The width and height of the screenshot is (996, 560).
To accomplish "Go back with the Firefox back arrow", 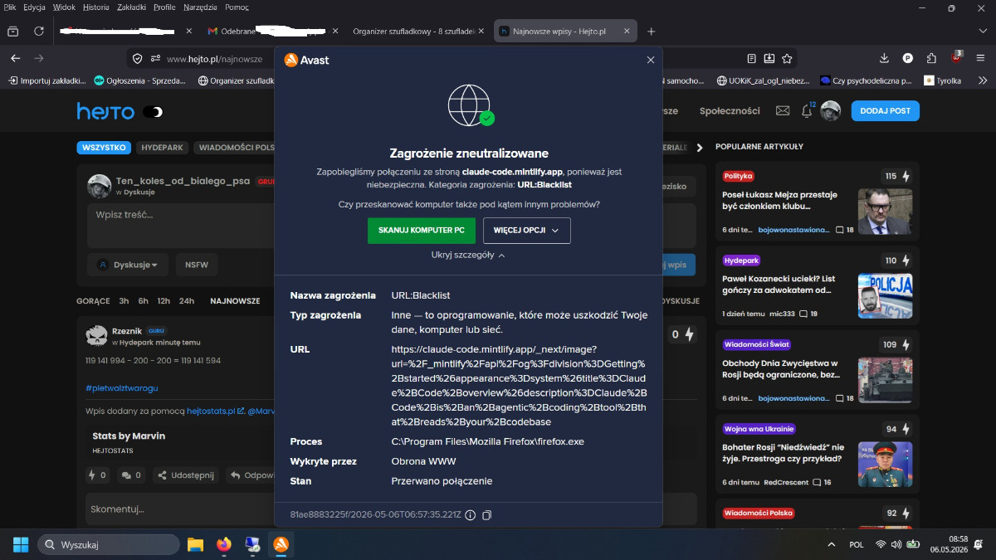I will point(15,58).
